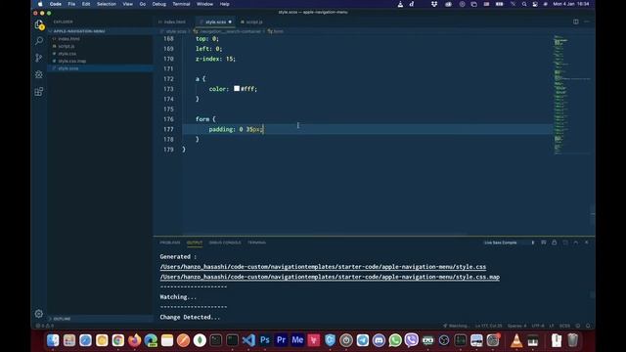This screenshot has width=626, height=352.
Task: Open the File menu
Action: (71, 4)
